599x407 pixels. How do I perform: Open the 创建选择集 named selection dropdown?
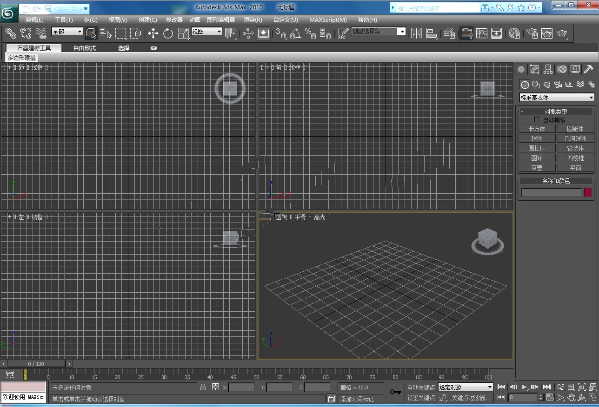click(379, 31)
